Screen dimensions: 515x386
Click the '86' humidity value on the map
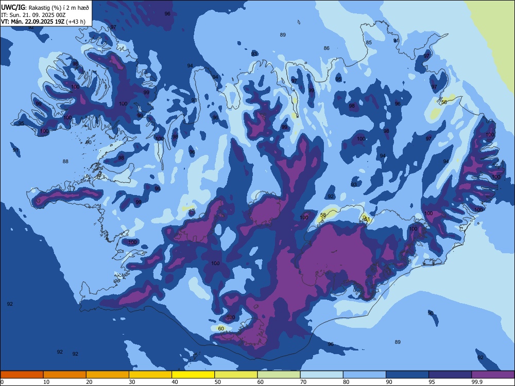click(x=327, y=48)
